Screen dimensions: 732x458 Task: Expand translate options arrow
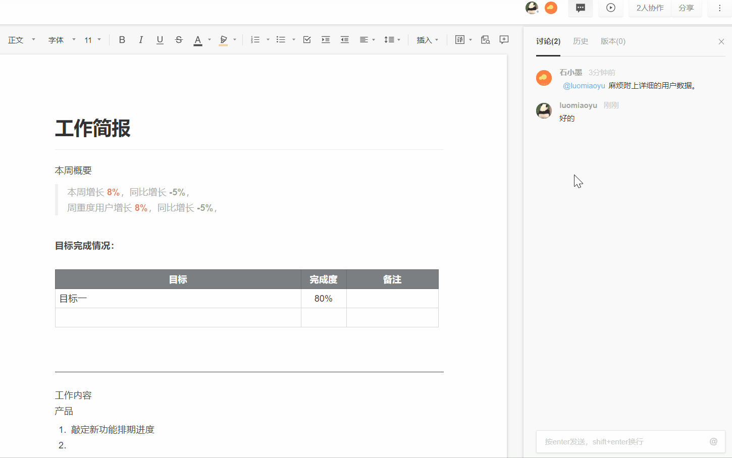tap(470, 40)
